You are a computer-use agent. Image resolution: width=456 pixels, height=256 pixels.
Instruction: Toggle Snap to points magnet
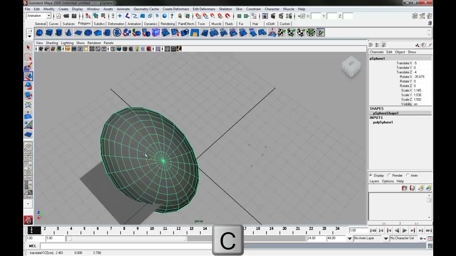click(x=213, y=16)
